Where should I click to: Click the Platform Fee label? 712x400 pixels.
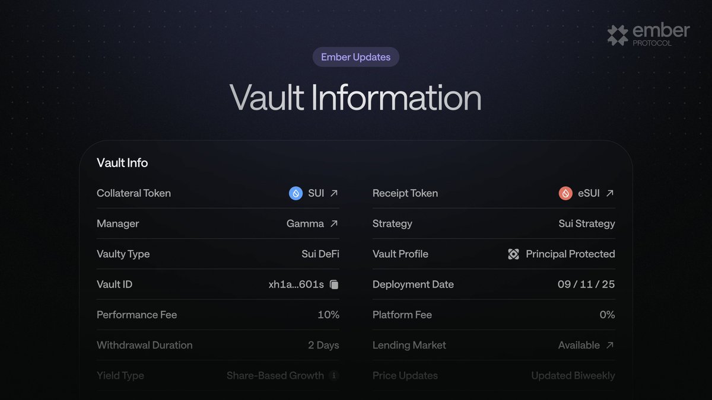tap(402, 315)
